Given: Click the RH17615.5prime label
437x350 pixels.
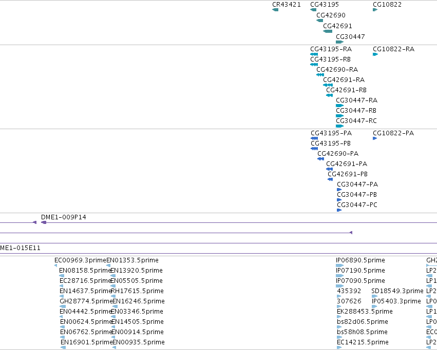Looking at the screenshot, I should (x=138, y=291).
